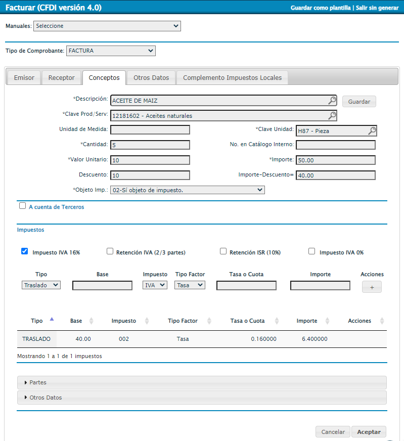Click No. en Catálogo Interno field
404x441 pixels.
[336, 145]
